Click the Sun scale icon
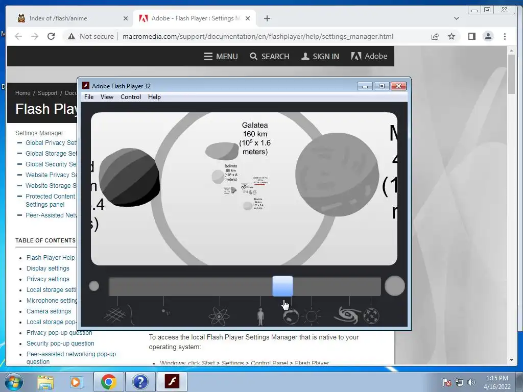 coord(312,316)
